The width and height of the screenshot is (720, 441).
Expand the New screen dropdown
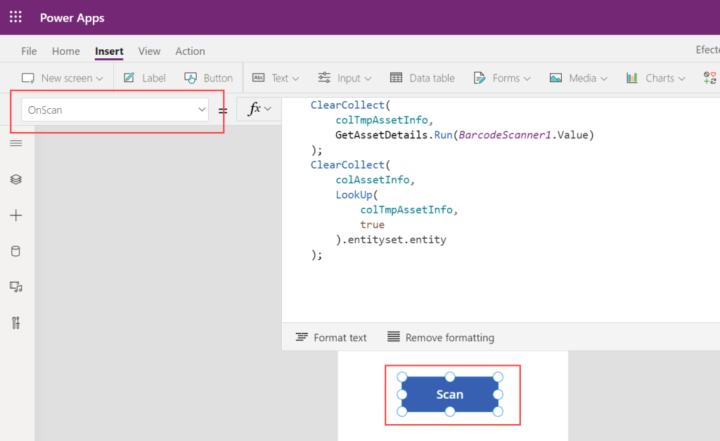pos(63,78)
